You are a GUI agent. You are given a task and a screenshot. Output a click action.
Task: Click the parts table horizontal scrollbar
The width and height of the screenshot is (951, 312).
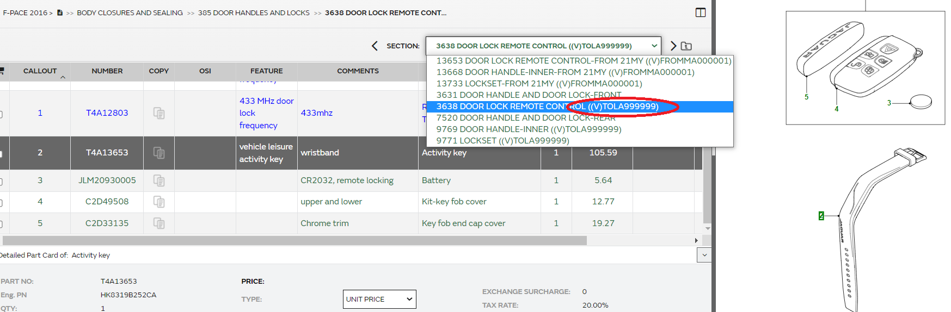click(x=294, y=240)
